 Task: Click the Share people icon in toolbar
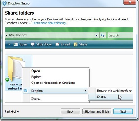tap(76, 45)
